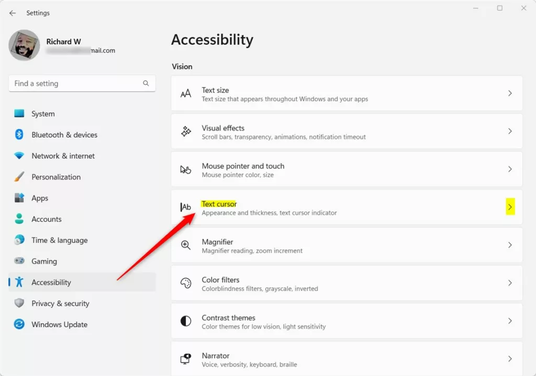Click the System monitor icon
This screenshot has height=376, width=536.
tap(19, 113)
